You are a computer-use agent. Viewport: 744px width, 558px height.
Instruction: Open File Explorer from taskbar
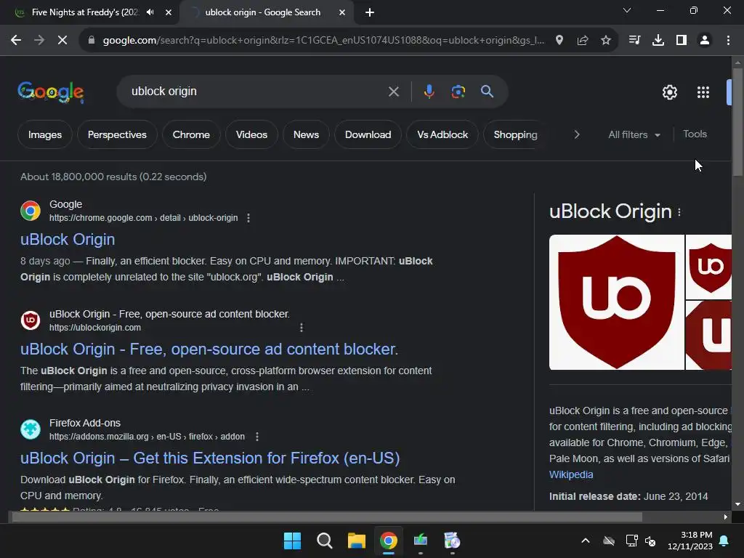356,541
